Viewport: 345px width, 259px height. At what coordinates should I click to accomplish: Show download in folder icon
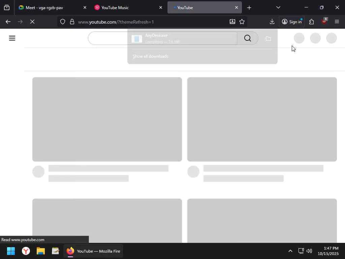pos(268,39)
